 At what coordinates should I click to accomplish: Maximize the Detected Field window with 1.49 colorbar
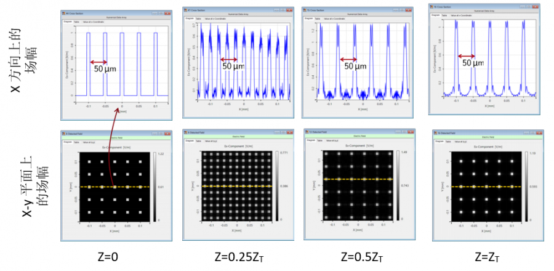[405, 132]
